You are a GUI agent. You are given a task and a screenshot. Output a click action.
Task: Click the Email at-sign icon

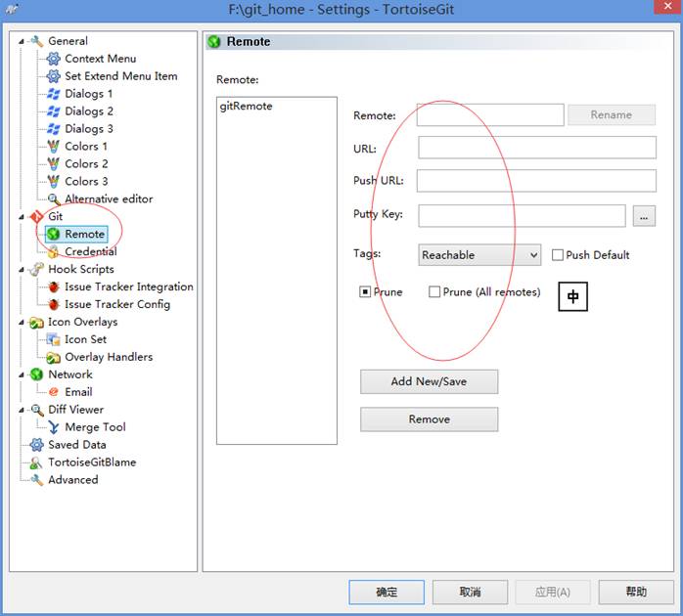(53, 392)
